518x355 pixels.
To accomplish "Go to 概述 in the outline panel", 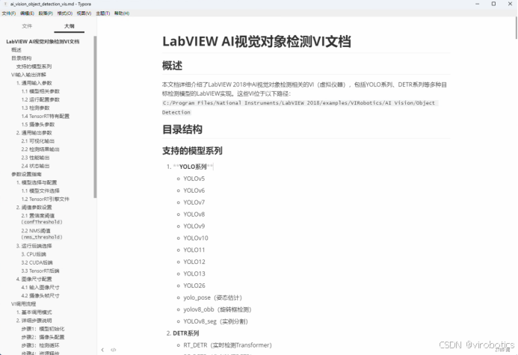I will point(16,50).
